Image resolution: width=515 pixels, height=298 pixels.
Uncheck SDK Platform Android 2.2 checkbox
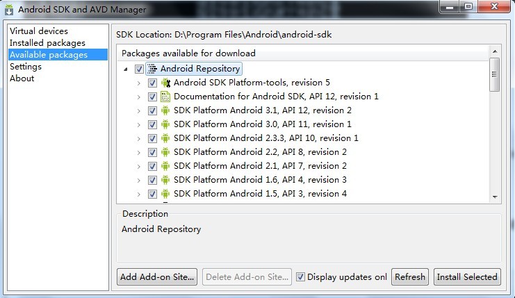152,152
